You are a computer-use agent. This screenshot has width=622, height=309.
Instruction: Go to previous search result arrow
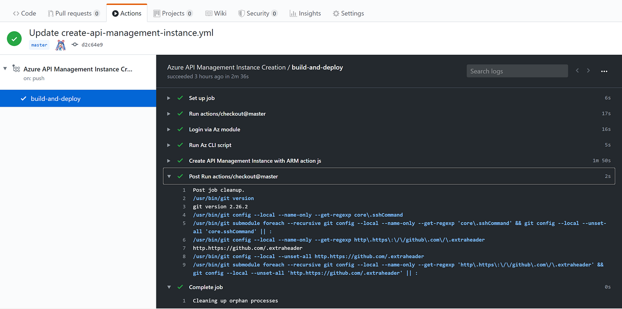(577, 71)
